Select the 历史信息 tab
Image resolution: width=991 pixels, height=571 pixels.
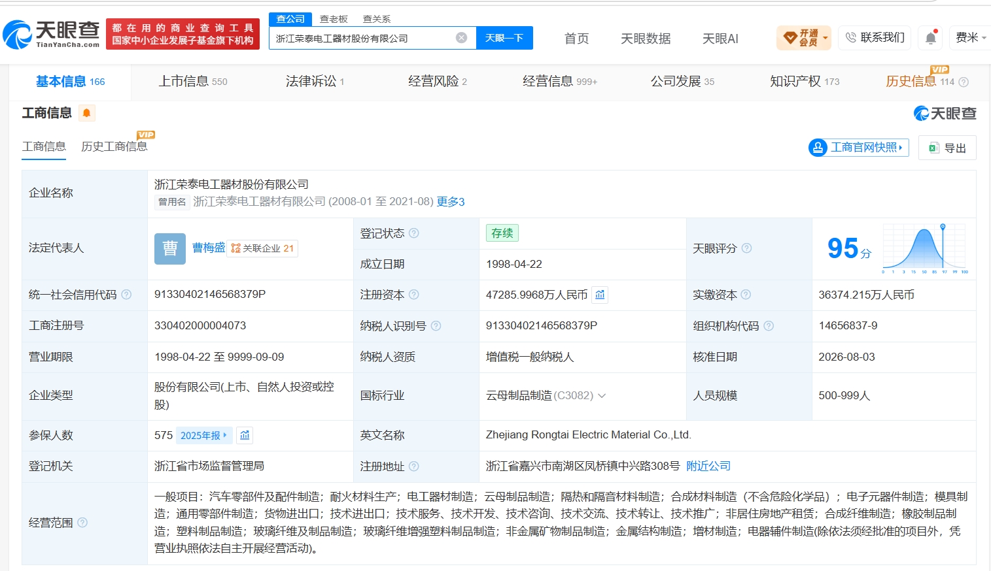[x=920, y=82]
